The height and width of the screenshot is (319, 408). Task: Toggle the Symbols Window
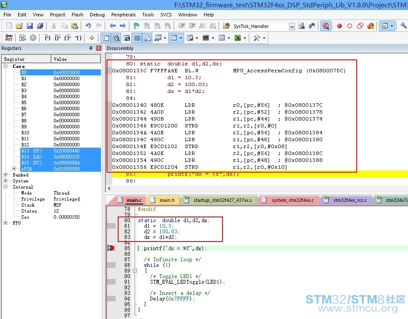pos(127,38)
